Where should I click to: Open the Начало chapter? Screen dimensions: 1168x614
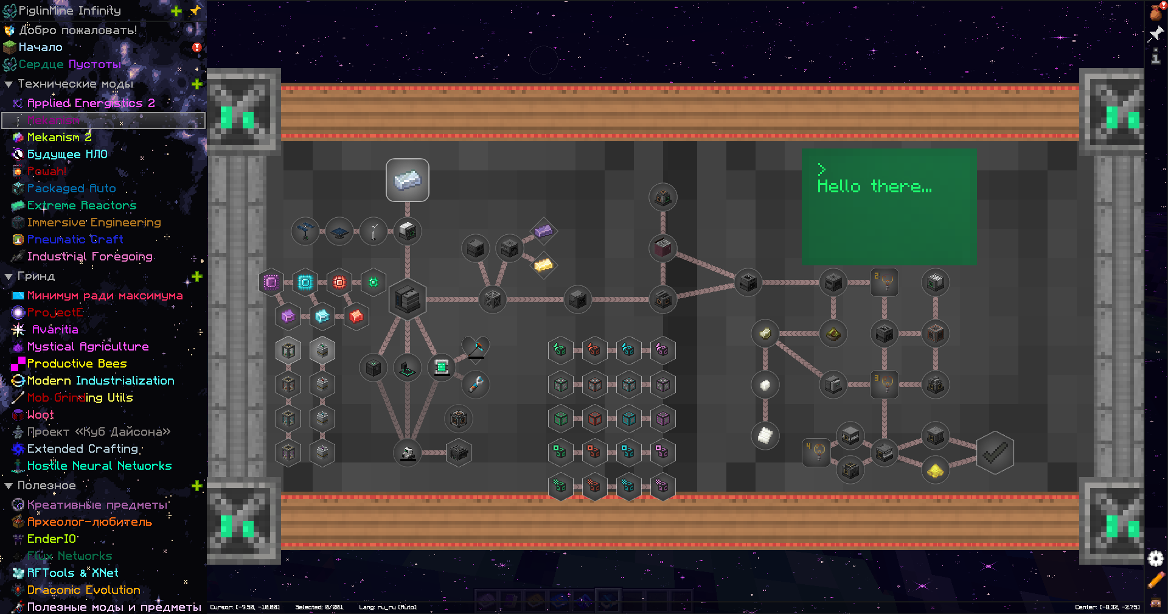click(x=103, y=47)
